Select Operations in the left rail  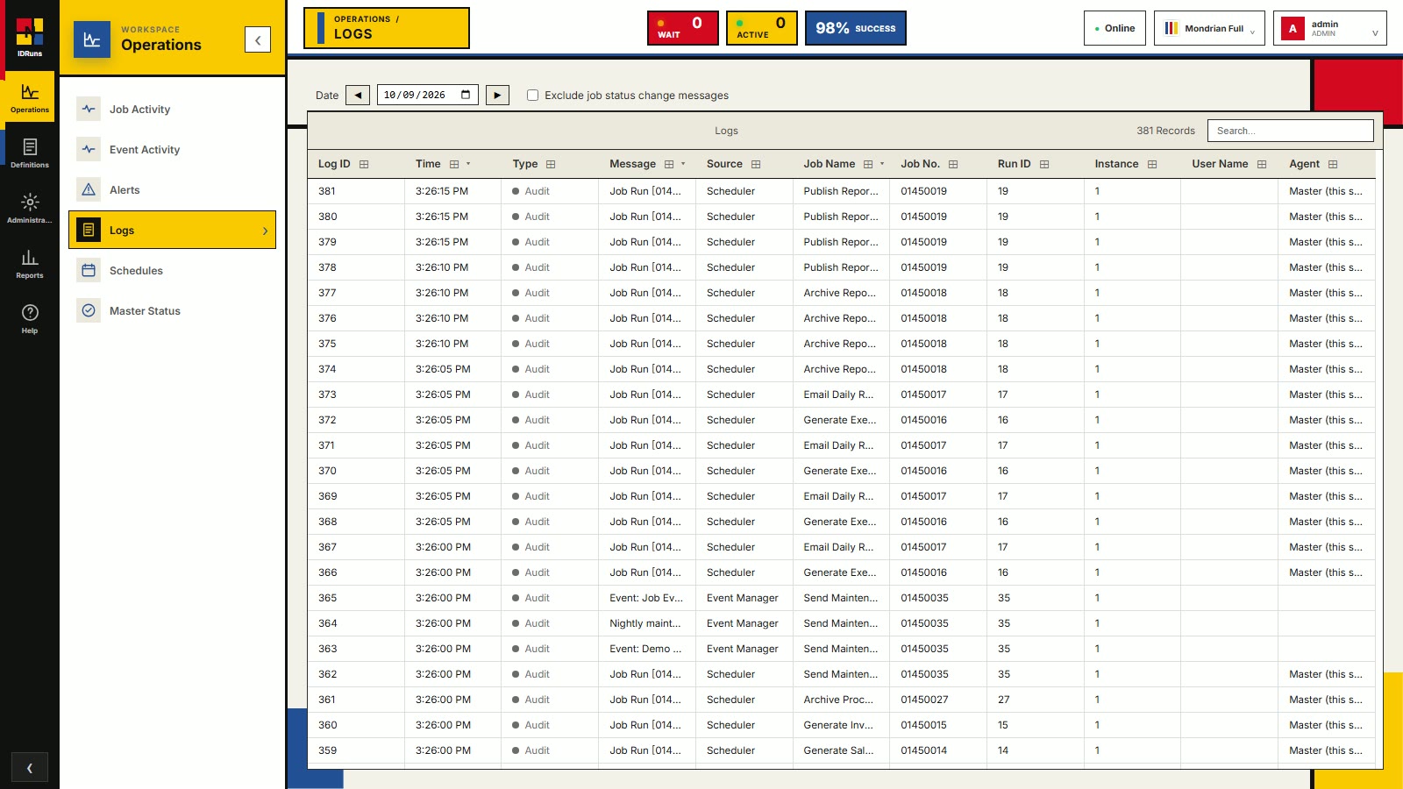click(30, 97)
